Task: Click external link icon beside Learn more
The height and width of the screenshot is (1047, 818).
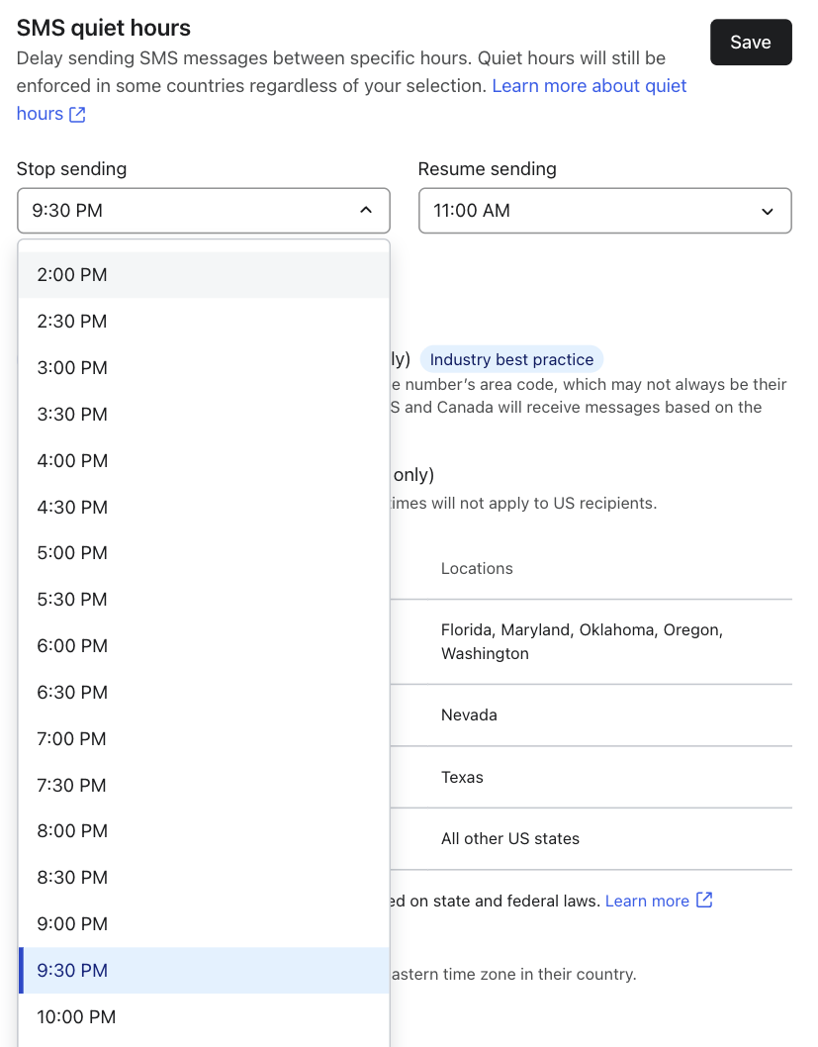Action: pos(704,900)
